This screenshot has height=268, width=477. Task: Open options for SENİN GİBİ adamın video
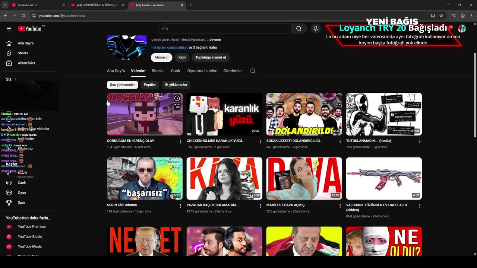click(180, 205)
